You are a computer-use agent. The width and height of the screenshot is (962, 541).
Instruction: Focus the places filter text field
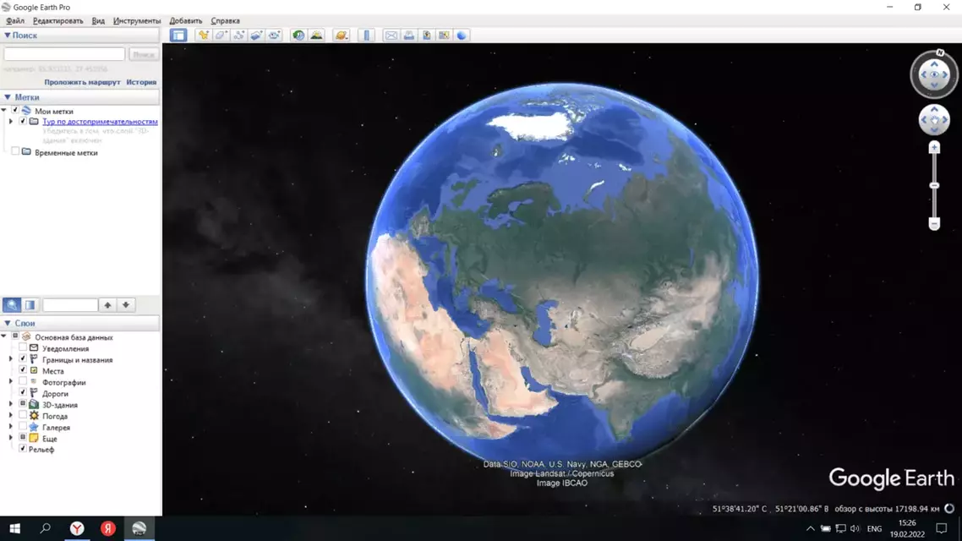tap(70, 305)
